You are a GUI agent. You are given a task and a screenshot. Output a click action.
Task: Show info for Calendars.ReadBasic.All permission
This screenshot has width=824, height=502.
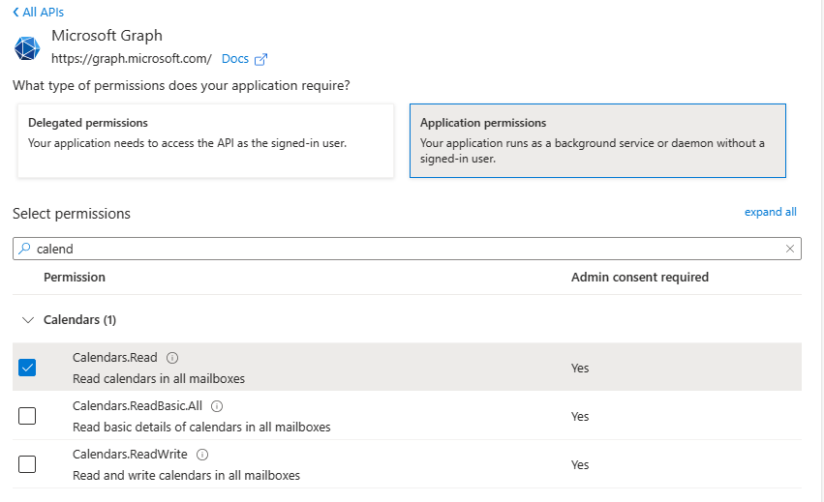(217, 406)
